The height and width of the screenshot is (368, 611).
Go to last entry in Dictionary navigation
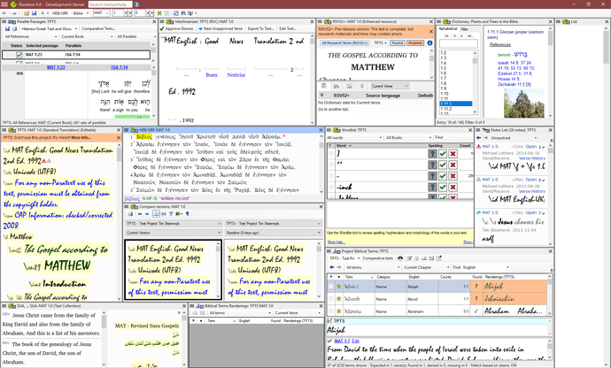(x=469, y=35)
